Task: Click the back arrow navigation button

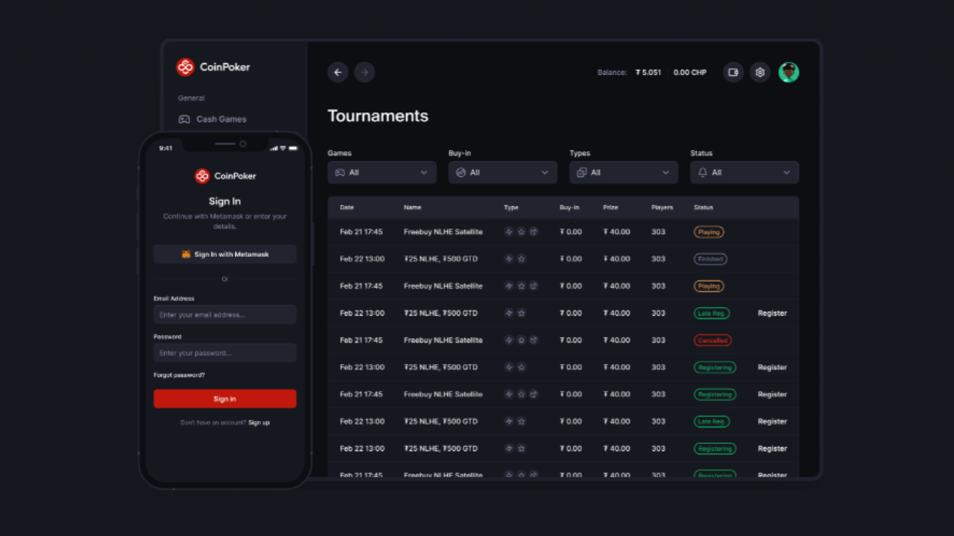Action: point(338,72)
